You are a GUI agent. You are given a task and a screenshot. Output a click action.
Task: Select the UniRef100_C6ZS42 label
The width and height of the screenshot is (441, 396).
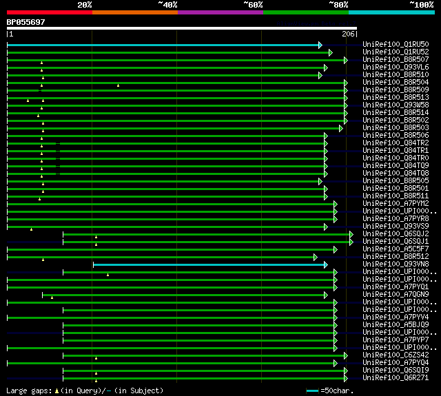[x=396, y=355]
